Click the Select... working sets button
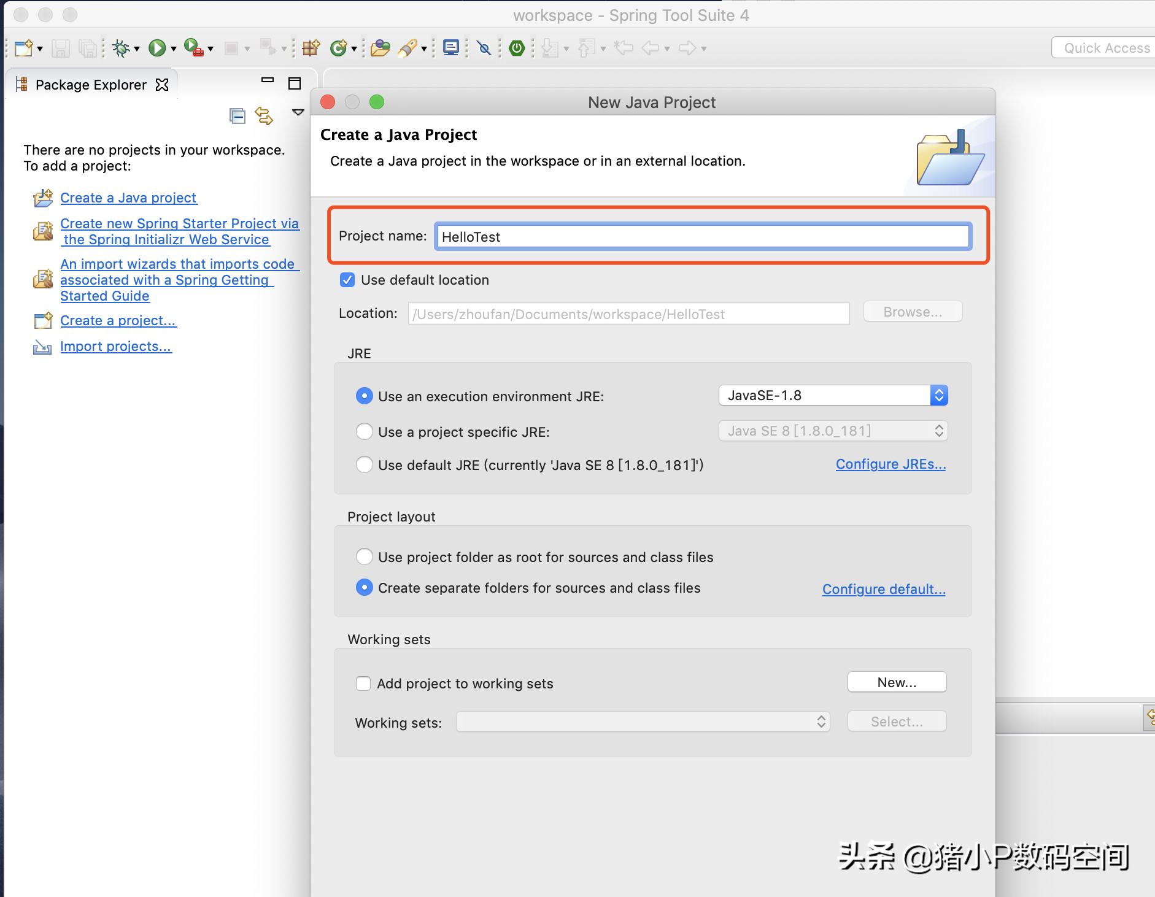The height and width of the screenshot is (897, 1155). click(897, 722)
